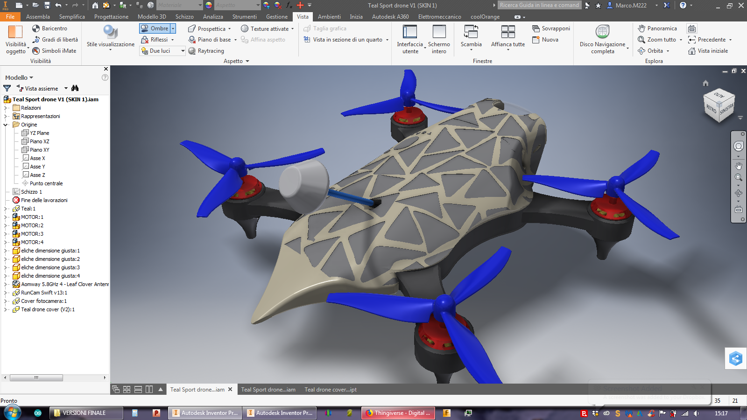Toggle Texture attivate

point(265,28)
